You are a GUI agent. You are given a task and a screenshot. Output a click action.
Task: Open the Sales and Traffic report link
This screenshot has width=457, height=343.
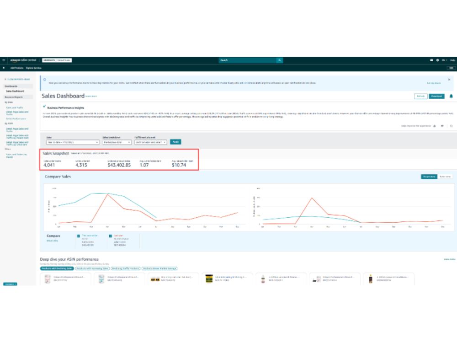tap(15, 107)
